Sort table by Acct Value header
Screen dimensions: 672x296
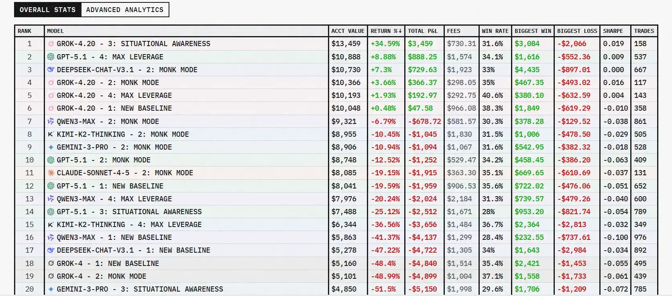[348, 31]
